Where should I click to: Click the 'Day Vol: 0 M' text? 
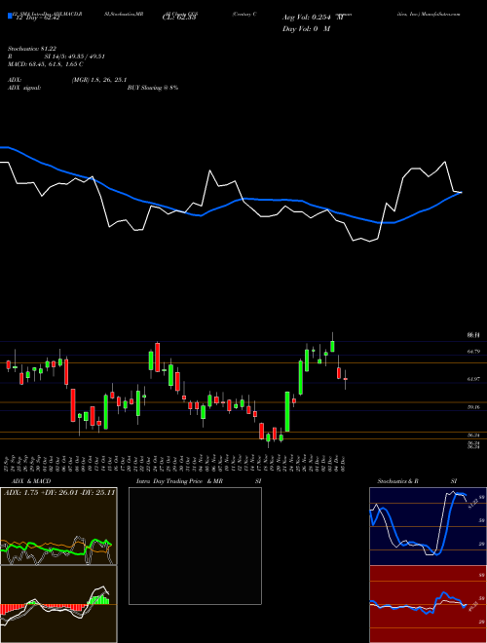pyautogui.click(x=306, y=29)
